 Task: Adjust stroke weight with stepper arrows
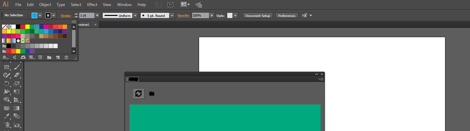pyautogui.click(x=76, y=16)
